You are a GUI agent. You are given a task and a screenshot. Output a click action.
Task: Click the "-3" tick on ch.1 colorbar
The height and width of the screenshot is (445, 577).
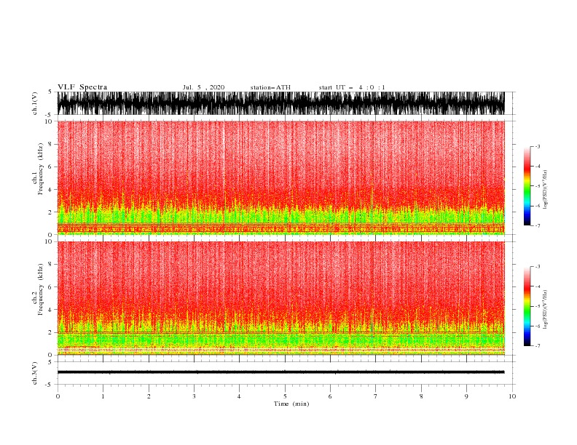(538, 146)
